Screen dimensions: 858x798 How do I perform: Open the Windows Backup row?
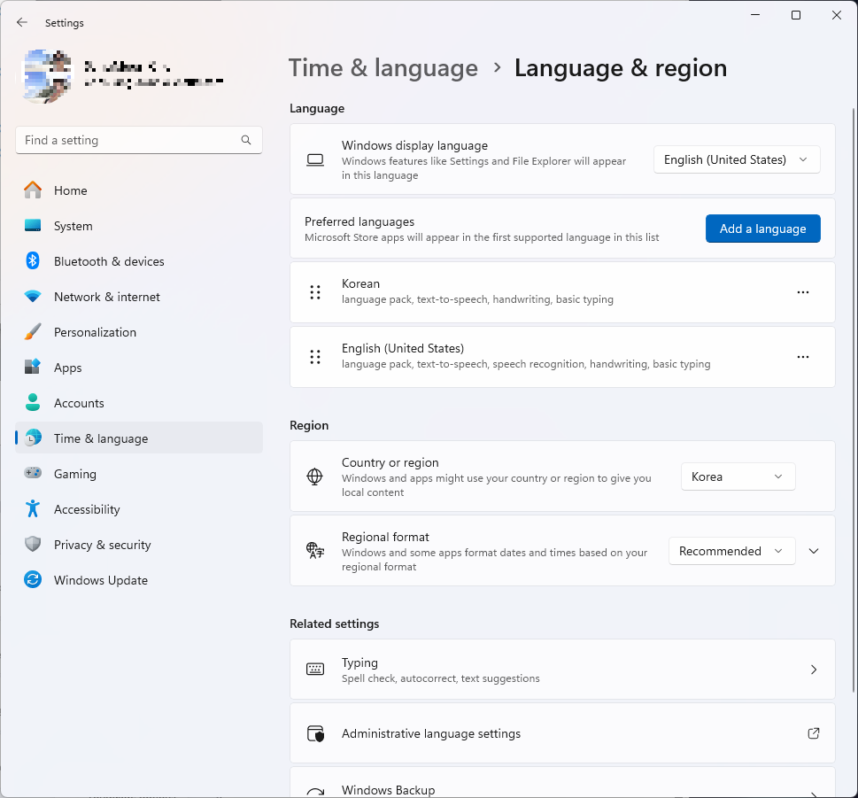point(562,783)
